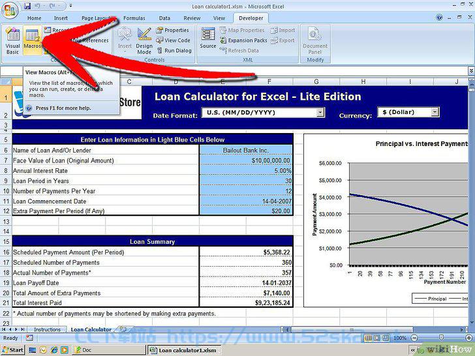Click macro recording icon in status bar
Screen dimensions: 475x356
point(29,338)
